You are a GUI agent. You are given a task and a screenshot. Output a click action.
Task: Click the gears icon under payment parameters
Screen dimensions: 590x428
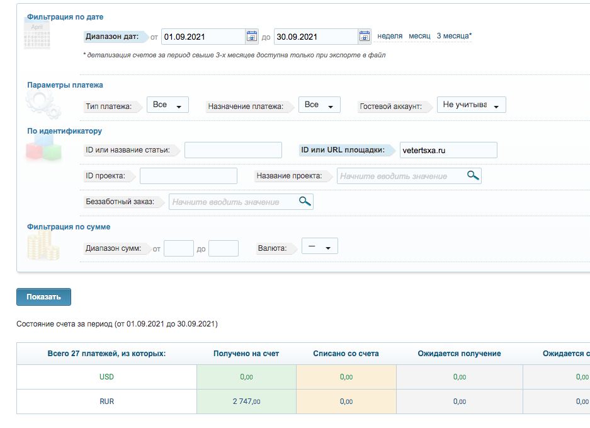coord(42,104)
